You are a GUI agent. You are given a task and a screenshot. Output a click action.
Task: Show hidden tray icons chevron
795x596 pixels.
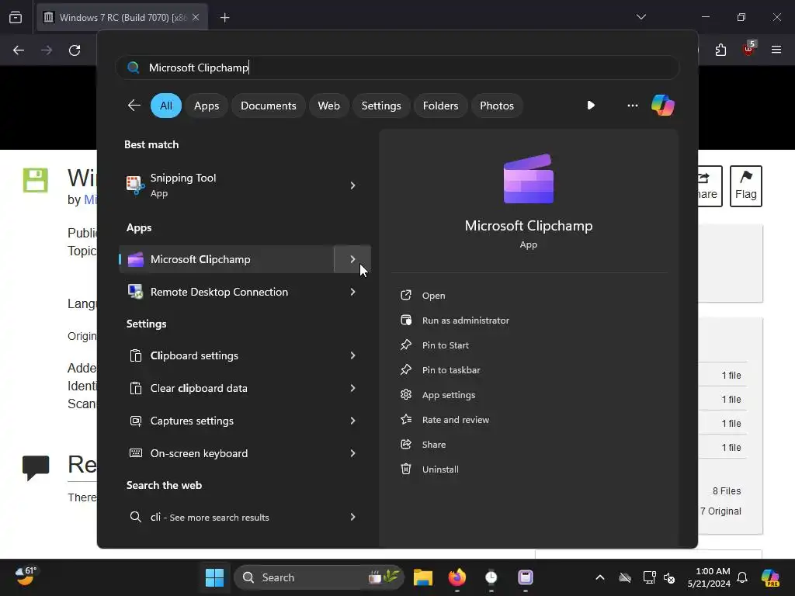point(600,577)
